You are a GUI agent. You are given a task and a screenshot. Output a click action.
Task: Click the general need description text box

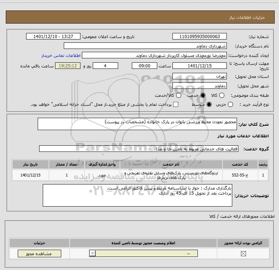coord(137,124)
